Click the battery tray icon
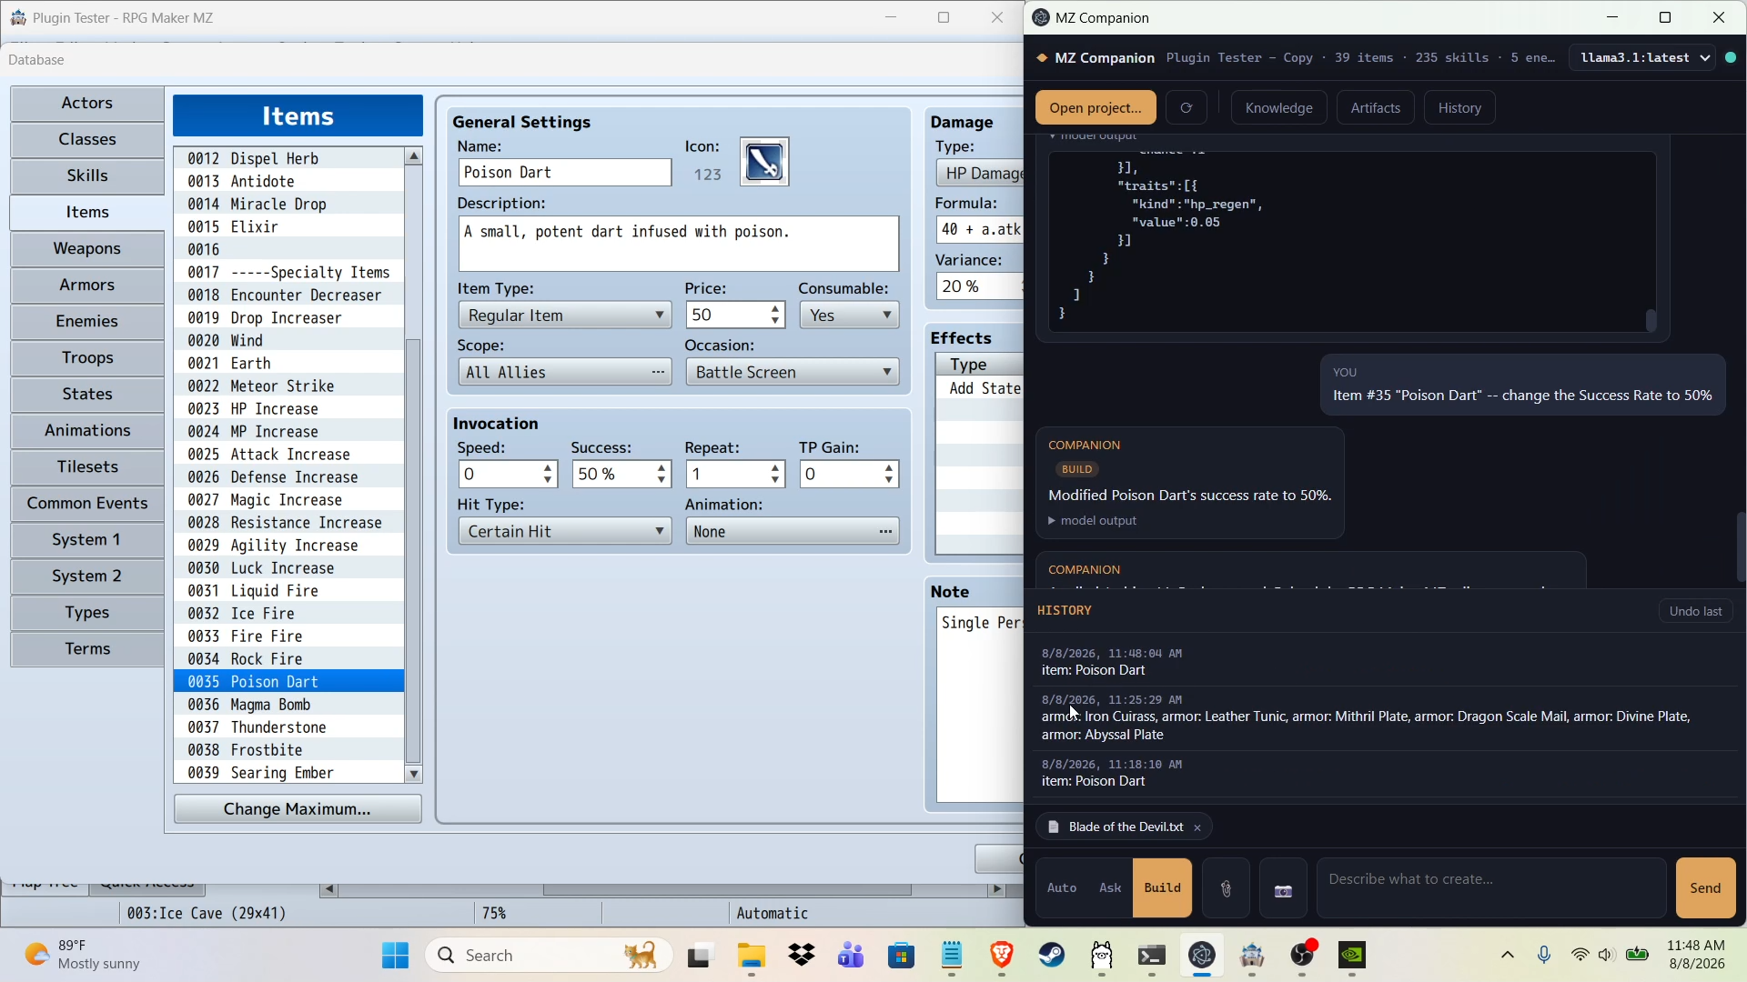Screen dimensions: 1747x982 pyautogui.click(x=1638, y=955)
